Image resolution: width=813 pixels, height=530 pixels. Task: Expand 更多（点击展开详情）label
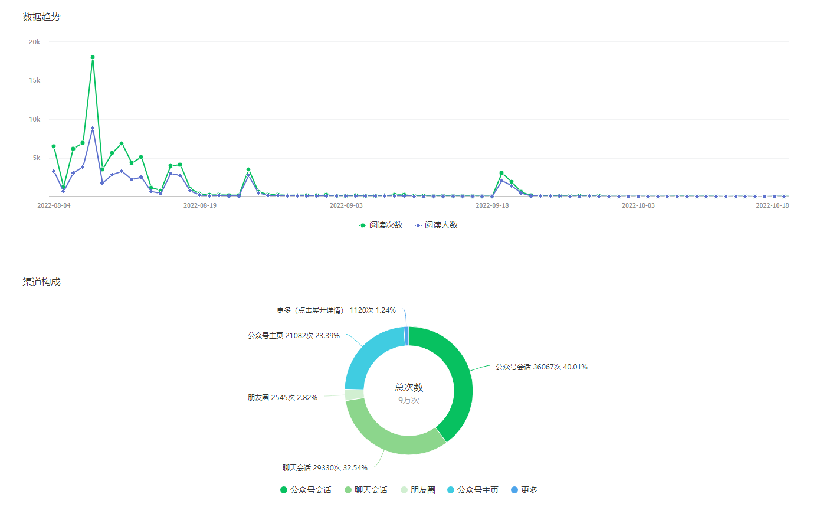point(336,310)
